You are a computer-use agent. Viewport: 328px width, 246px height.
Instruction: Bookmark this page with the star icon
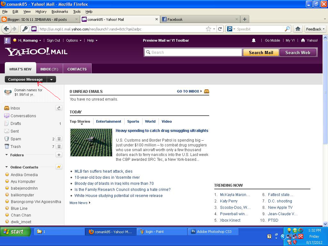tap(208, 29)
